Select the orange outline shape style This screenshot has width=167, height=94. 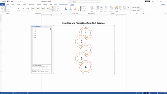pos(28,9)
